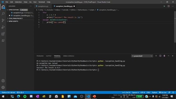Open the Remote Explorer activity bar icon

tap(3, 40)
